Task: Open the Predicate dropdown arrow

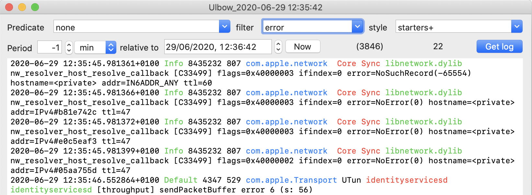Action: [x=225, y=27]
